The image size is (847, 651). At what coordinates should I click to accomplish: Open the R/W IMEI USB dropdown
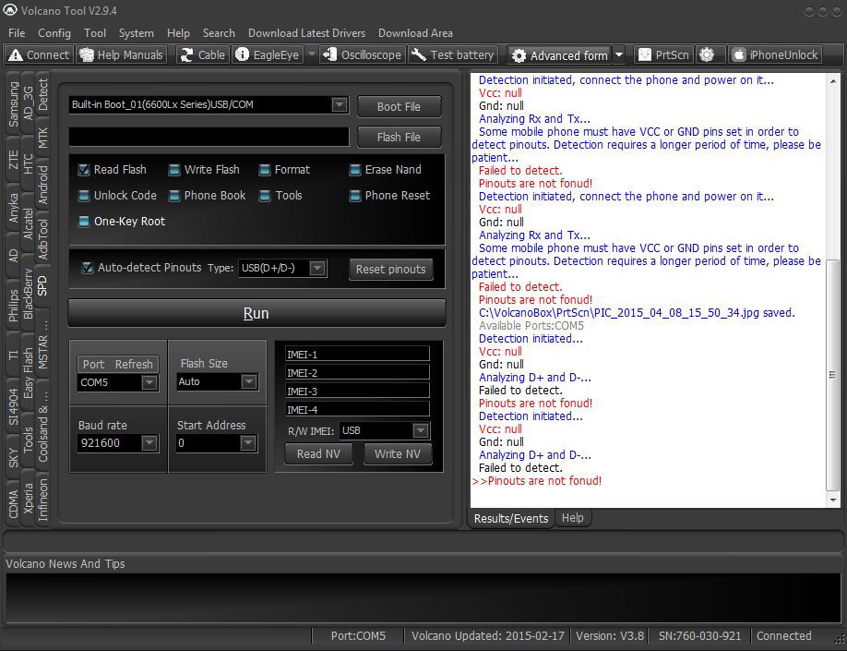(x=420, y=430)
